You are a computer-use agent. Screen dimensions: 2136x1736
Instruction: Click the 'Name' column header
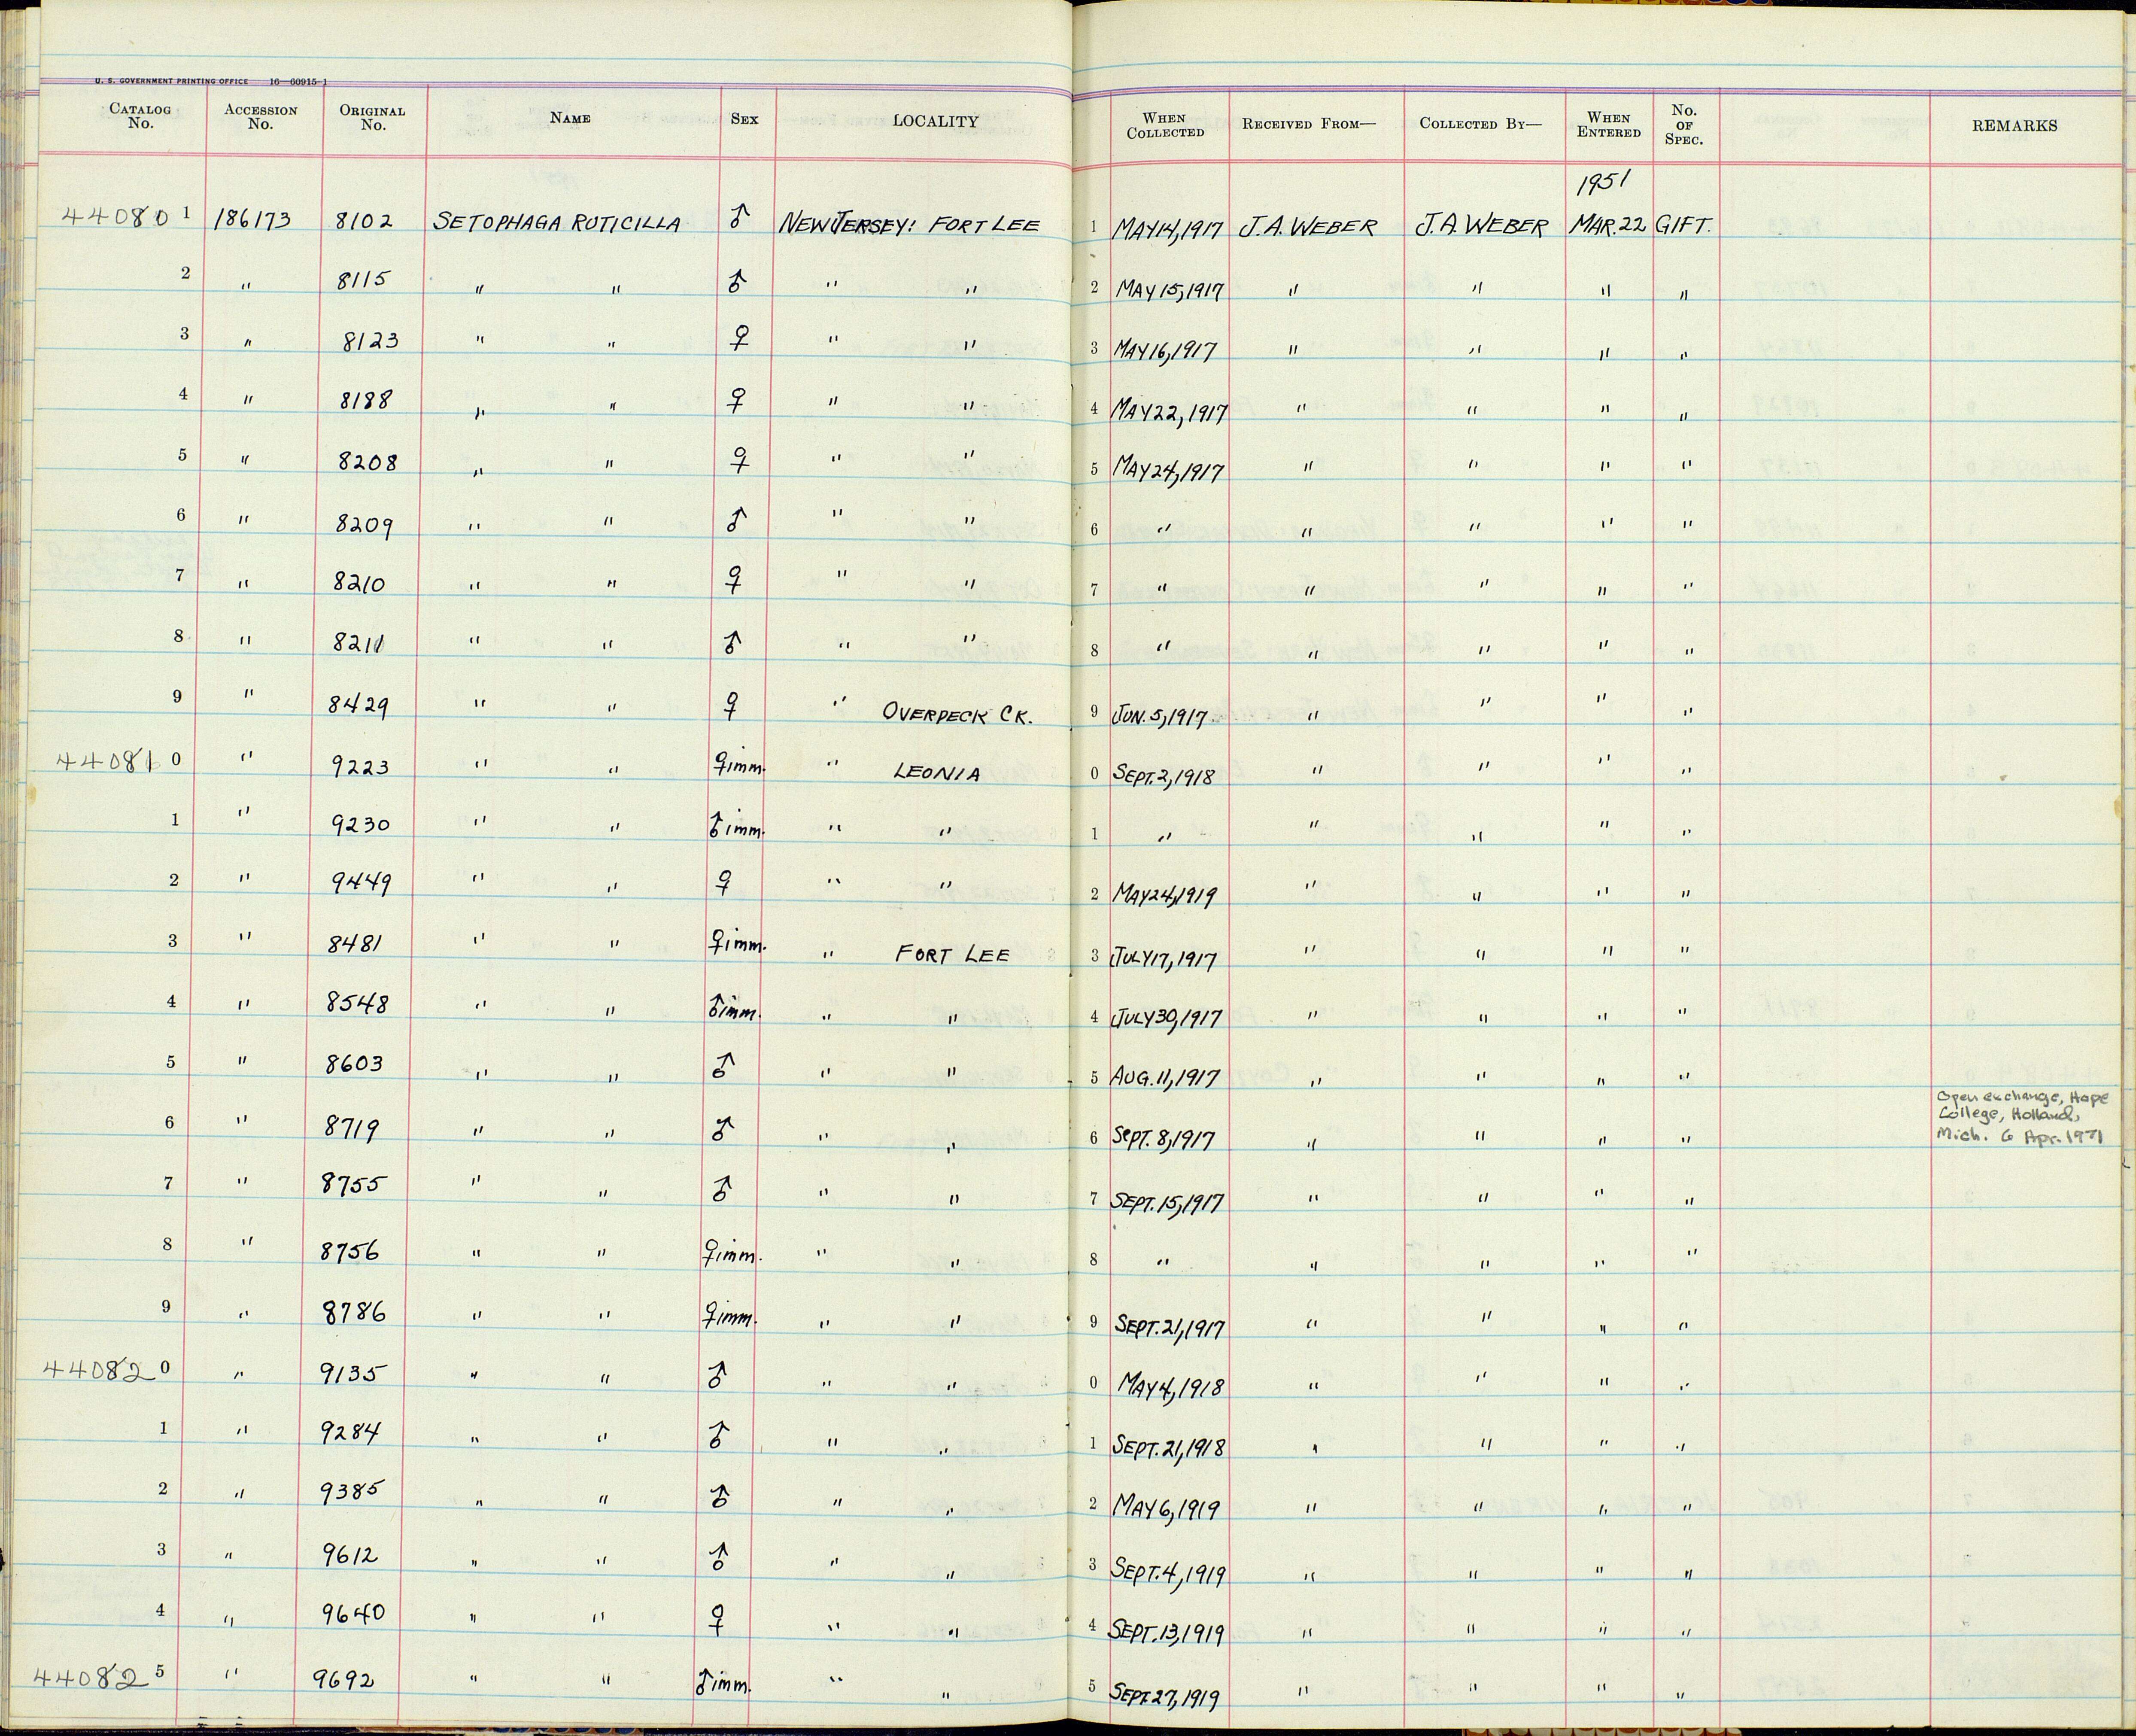[570, 118]
